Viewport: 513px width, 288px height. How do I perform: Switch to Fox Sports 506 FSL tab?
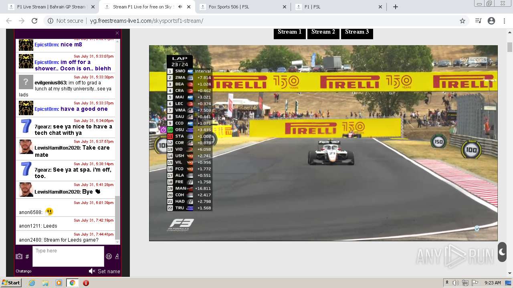tap(243, 7)
